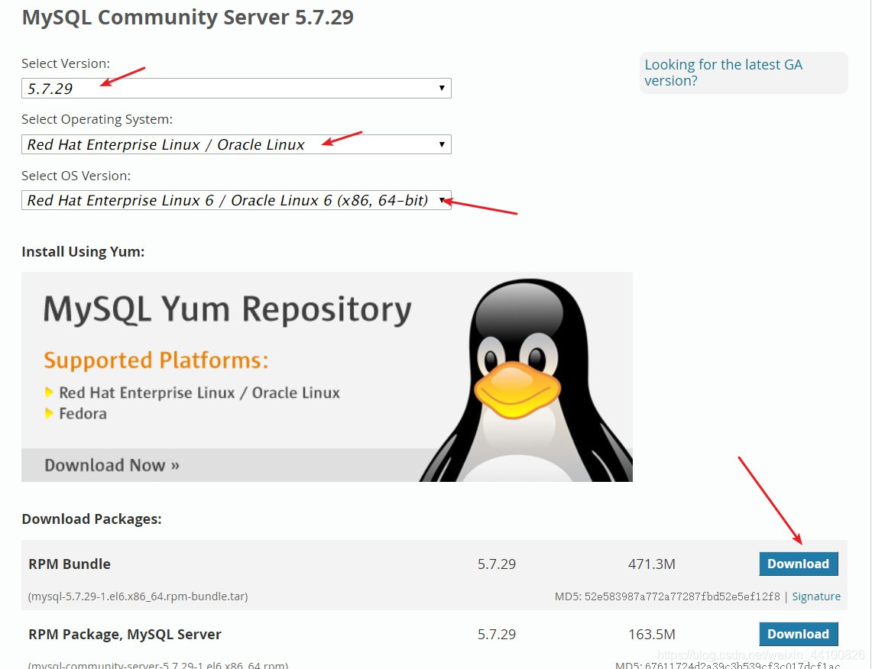Click 'Supported Platforms:' orange heading
Screen dimensions: 872x669
coord(156,360)
